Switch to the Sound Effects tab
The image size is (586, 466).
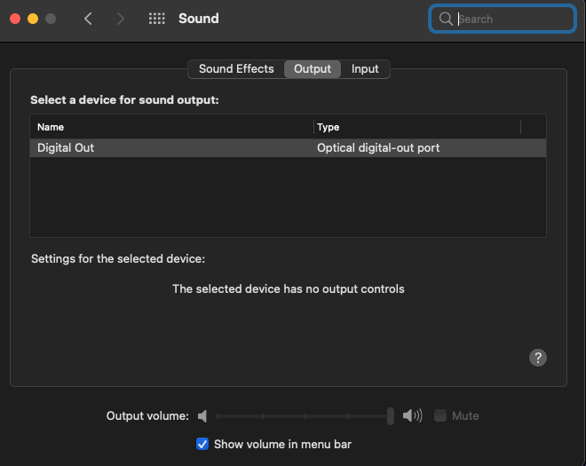(236, 69)
